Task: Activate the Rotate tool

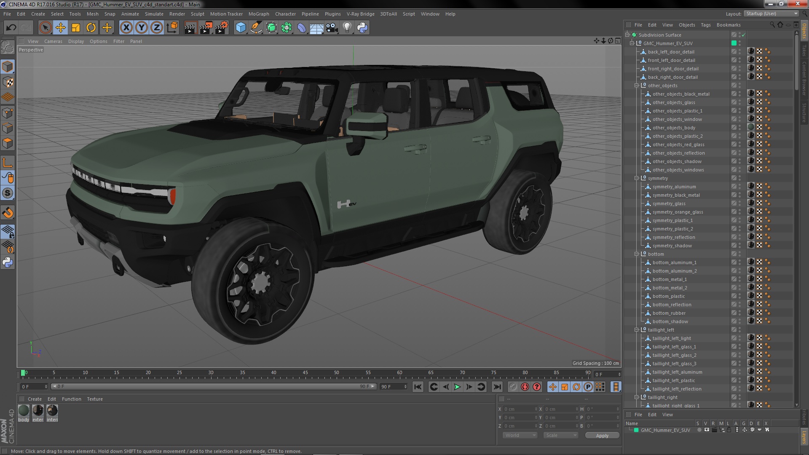Action: point(91,28)
